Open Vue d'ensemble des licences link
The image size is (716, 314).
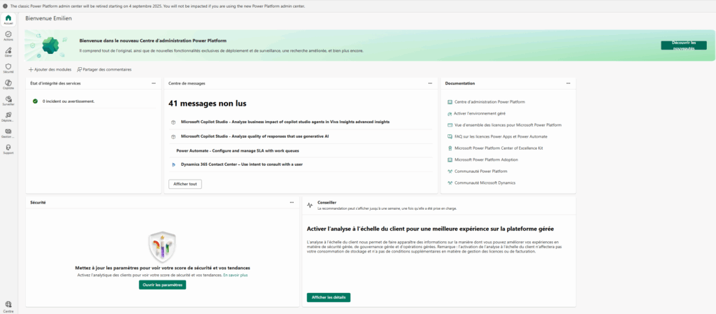[x=508, y=125]
